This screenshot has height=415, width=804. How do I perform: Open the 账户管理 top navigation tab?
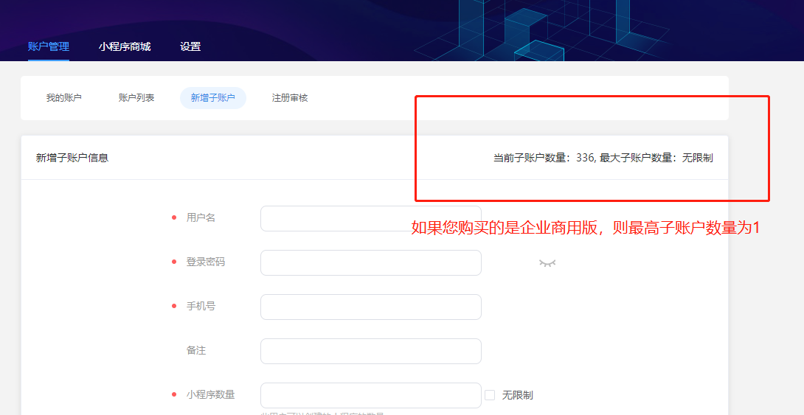49,46
